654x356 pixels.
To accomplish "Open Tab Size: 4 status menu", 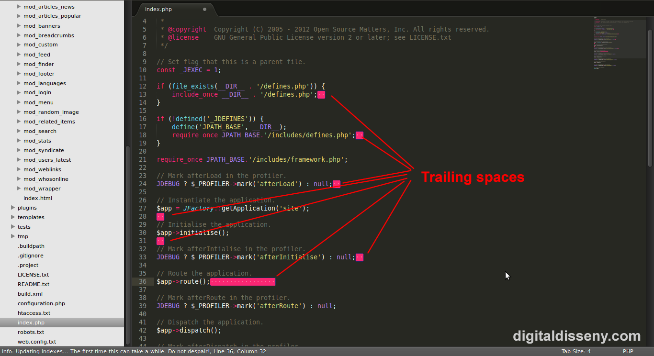I will click(576, 351).
